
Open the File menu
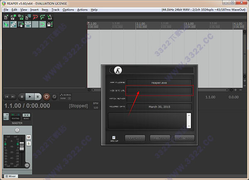click(x=6, y=10)
